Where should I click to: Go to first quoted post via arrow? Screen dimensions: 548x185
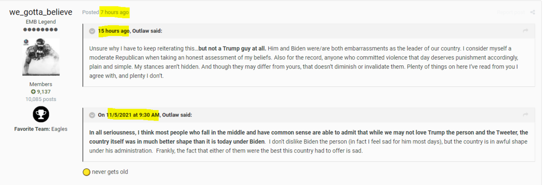[x=525, y=31]
